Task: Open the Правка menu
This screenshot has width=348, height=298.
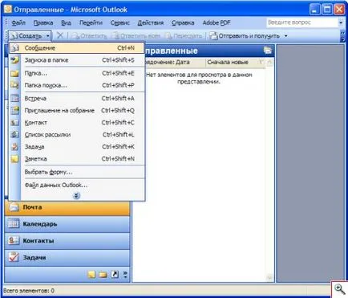Action: [43, 22]
